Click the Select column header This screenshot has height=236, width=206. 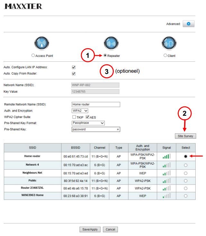tap(186, 148)
